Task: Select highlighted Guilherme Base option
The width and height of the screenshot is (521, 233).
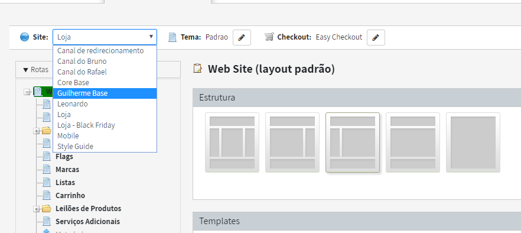Action: pyautogui.click(x=105, y=93)
